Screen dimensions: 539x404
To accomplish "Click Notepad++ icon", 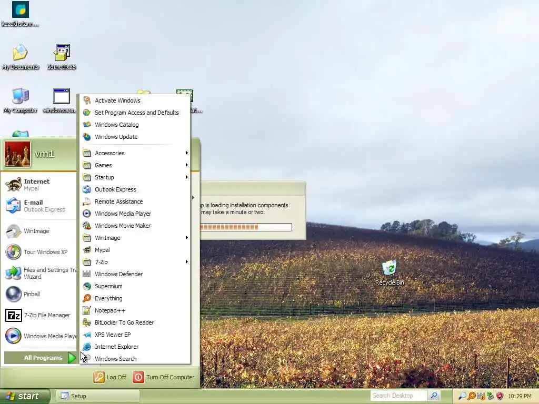I will click(87, 310).
